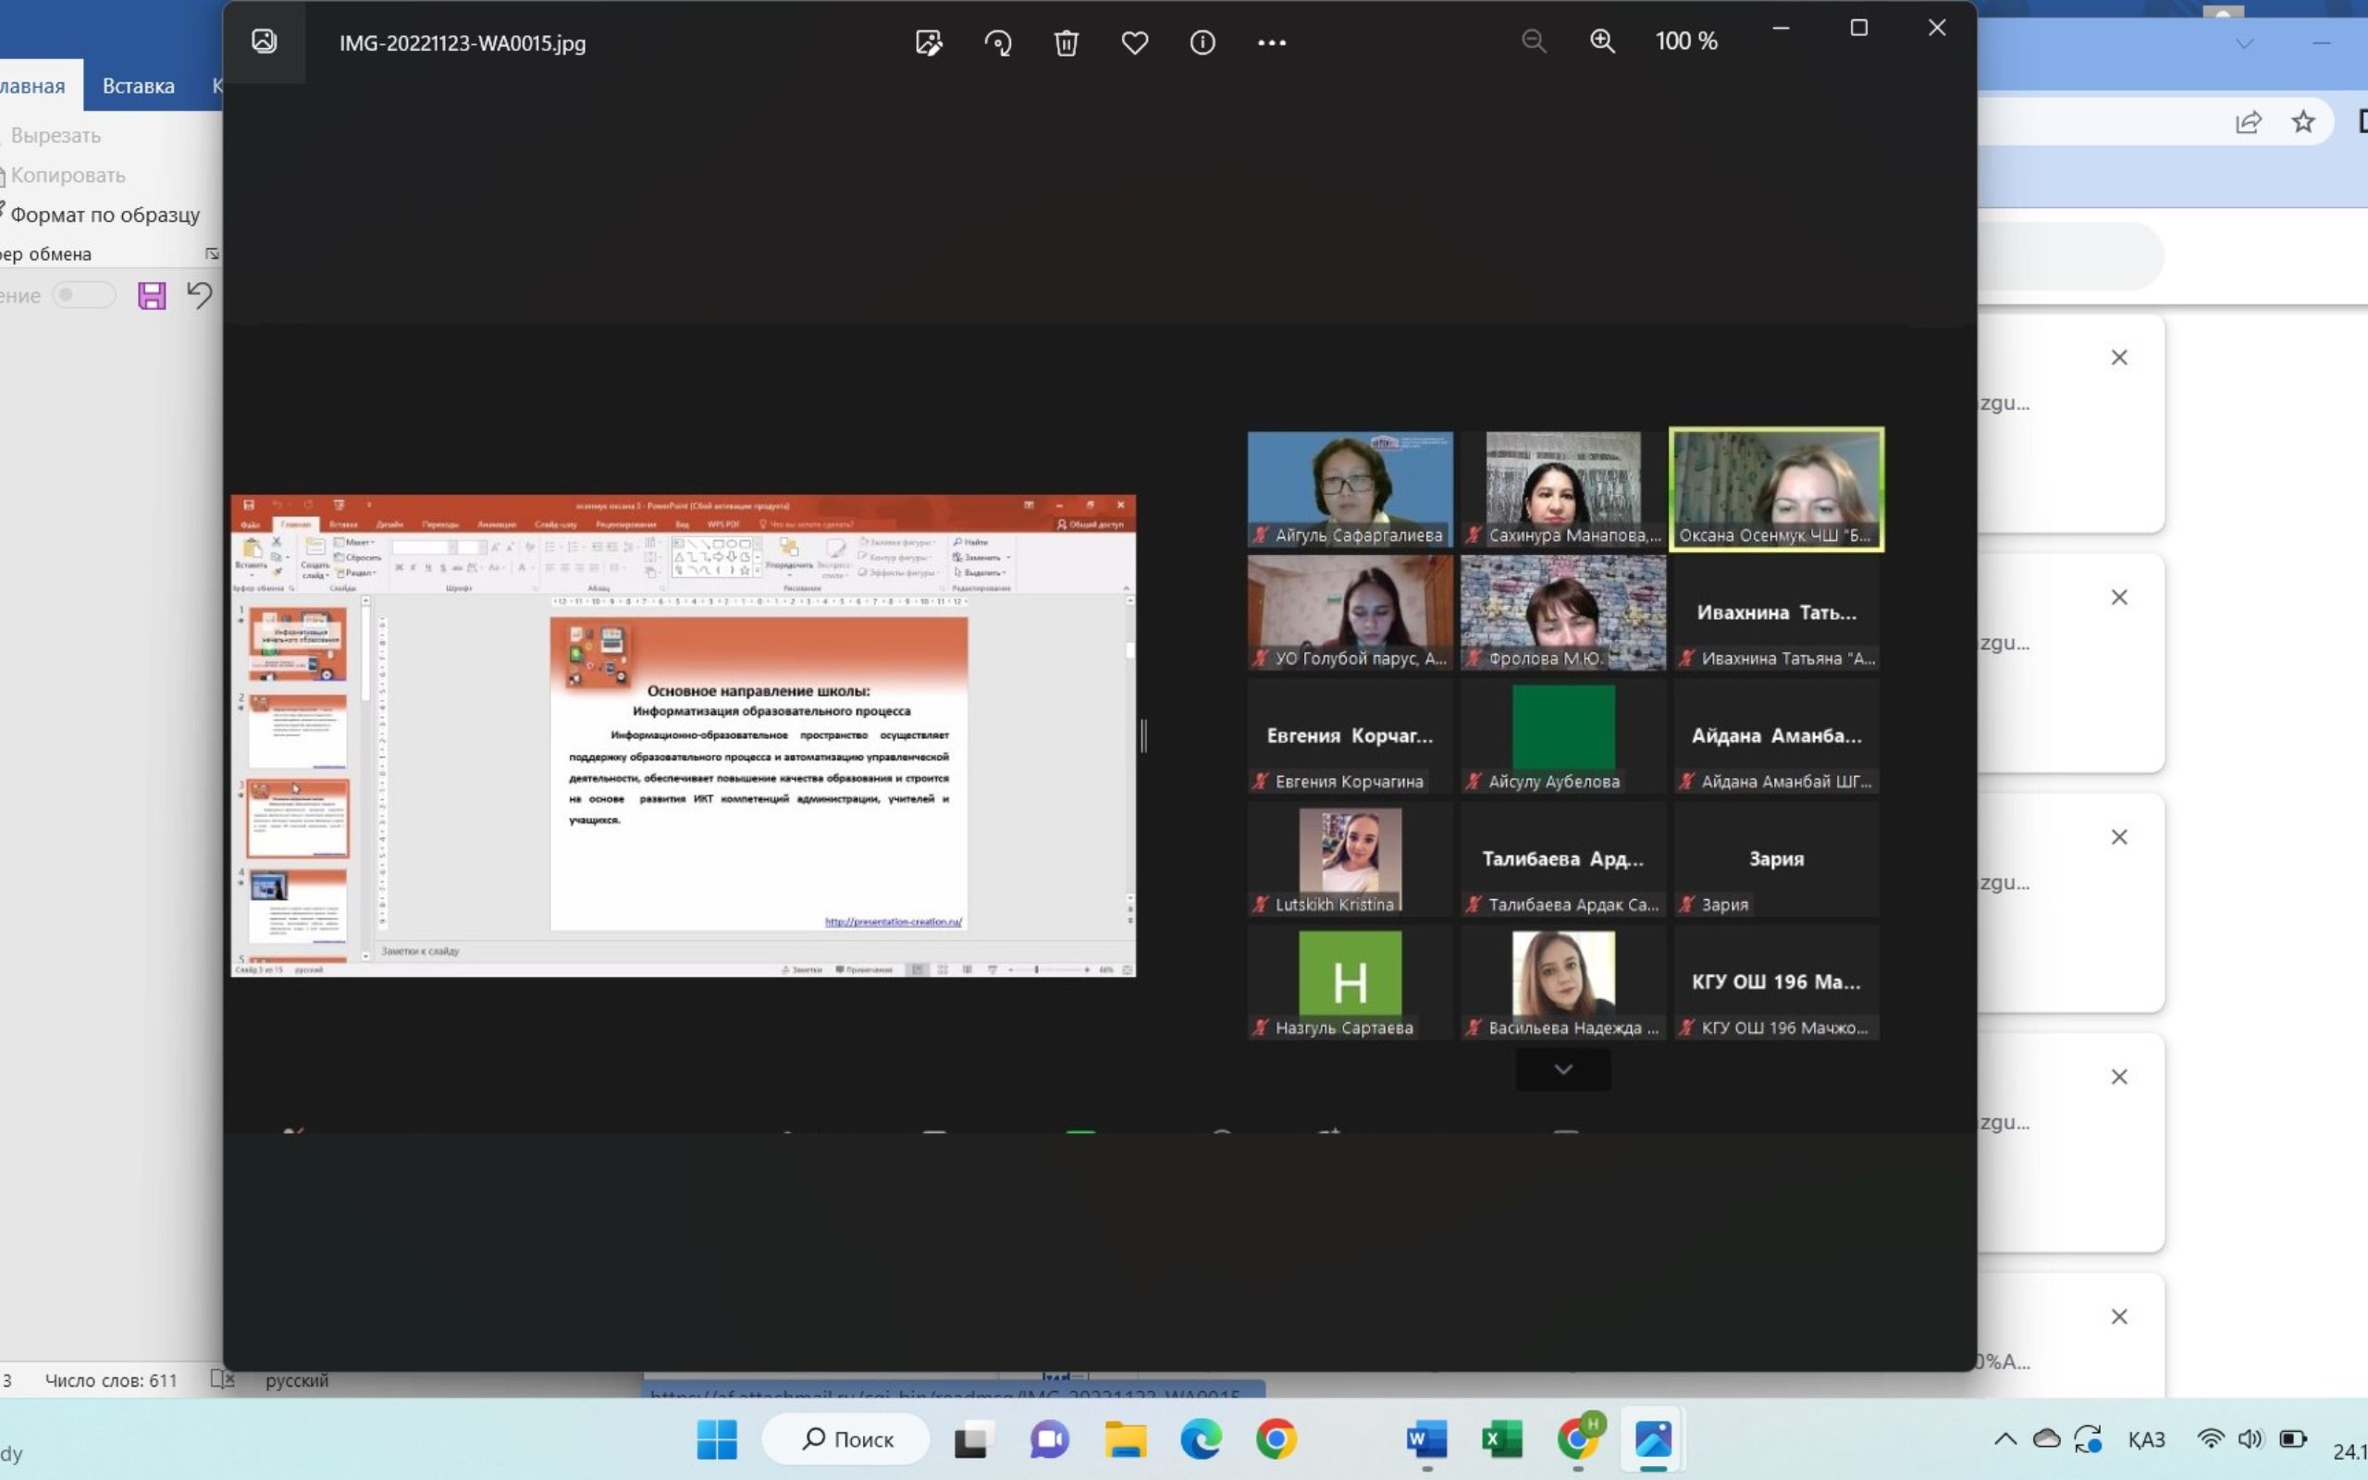This screenshot has width=2368, height=1480.
Task: Switch to the Главная ribbon tab
Action: click(x=34, y=85)
